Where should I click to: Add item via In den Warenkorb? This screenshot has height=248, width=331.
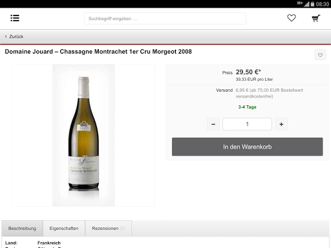coord(247,147)
